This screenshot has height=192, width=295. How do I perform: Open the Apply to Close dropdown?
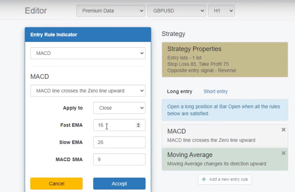119,108
